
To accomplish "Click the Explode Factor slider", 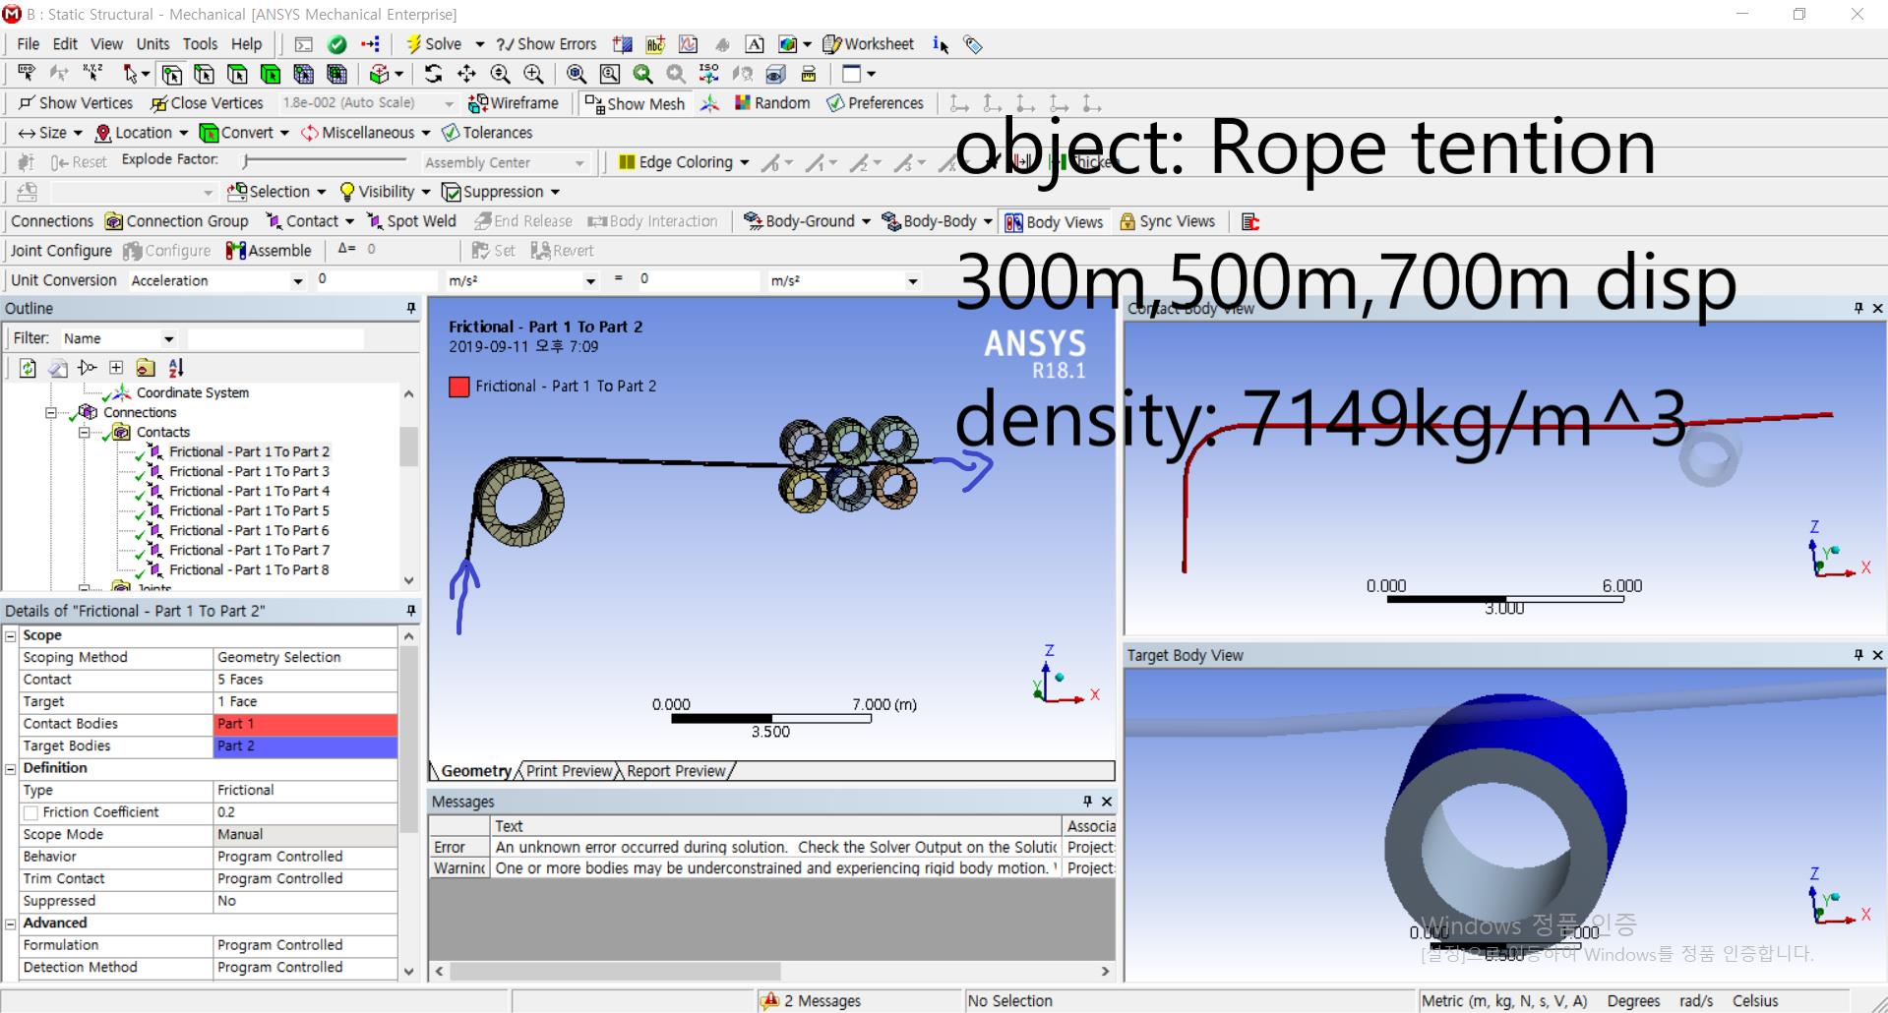I will click(325, 160).
